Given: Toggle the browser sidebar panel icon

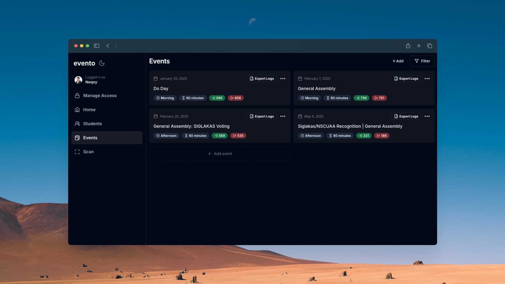Looking at the screenshot, I should click(x=97, y=46).
